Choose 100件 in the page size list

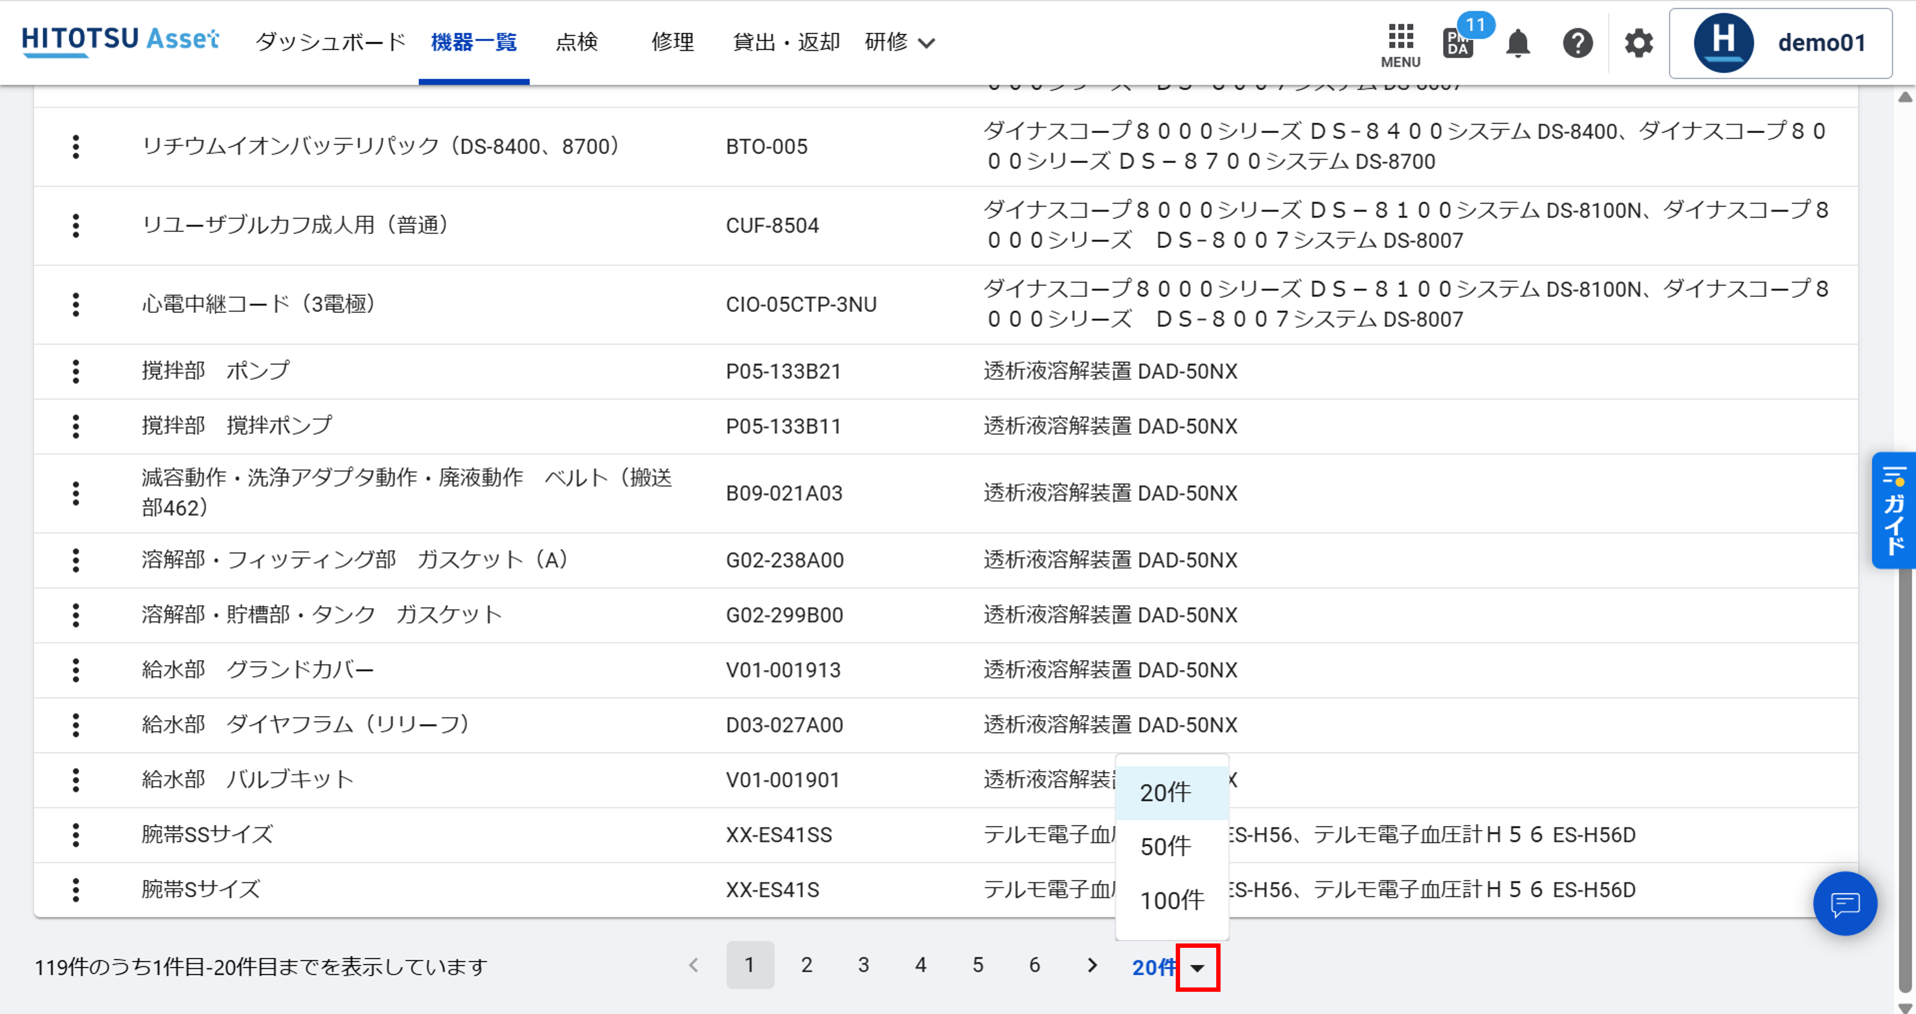(x=1171, y=900)
